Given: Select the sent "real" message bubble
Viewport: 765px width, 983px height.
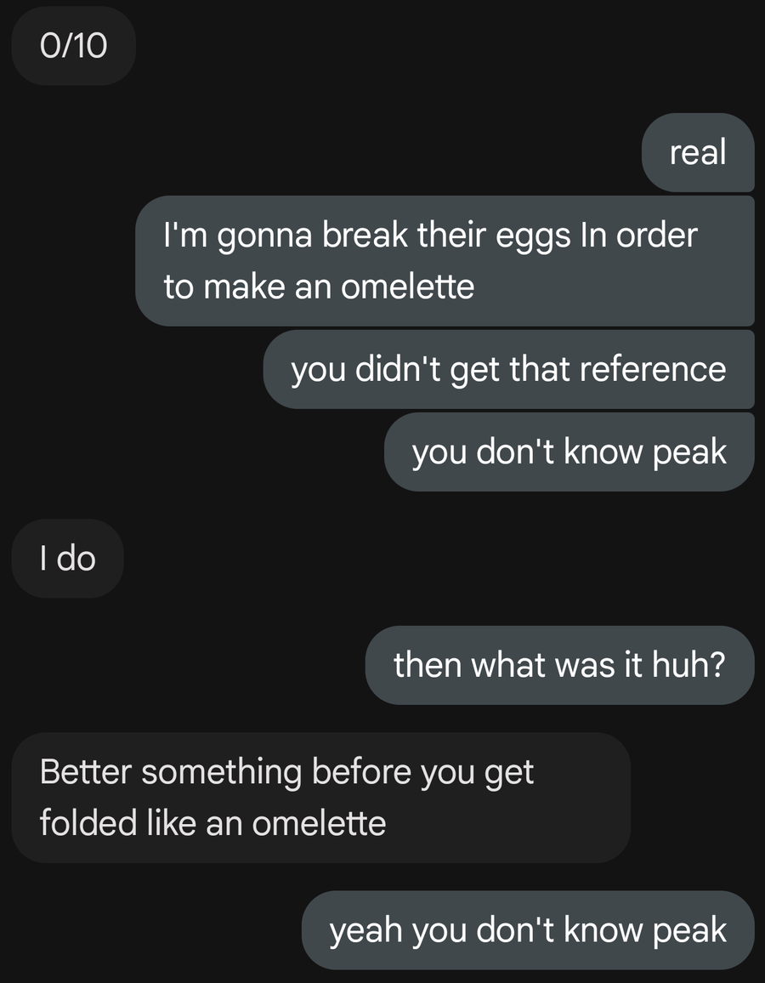Looking at the screenshot, I should point(697,153).
